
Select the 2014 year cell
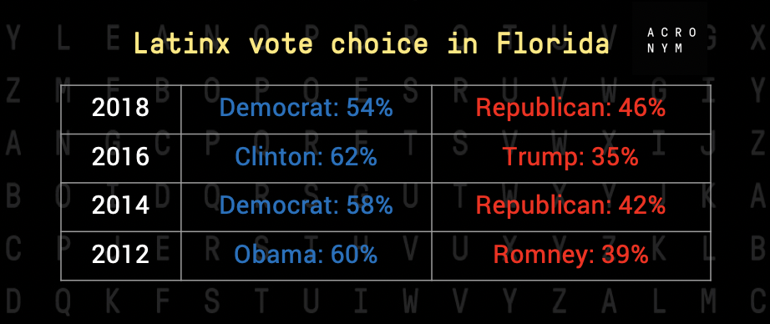click(121, 206)
